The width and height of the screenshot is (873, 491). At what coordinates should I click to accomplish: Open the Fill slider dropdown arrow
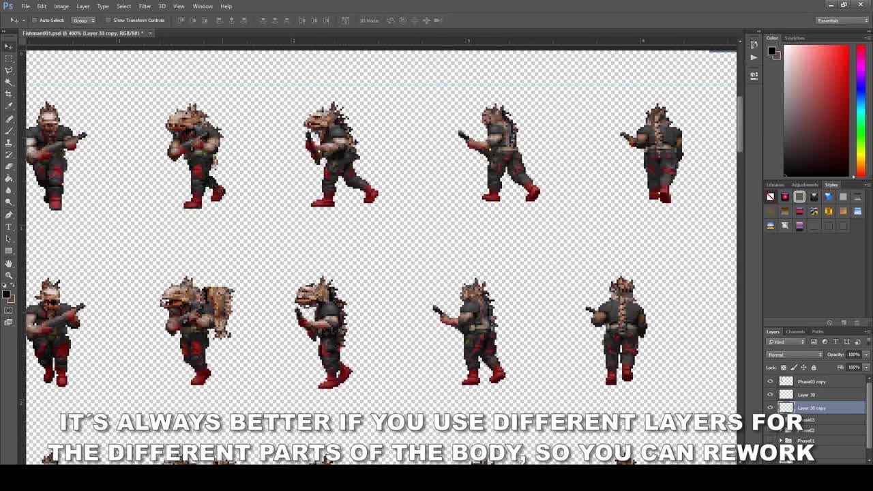(866, 368)
